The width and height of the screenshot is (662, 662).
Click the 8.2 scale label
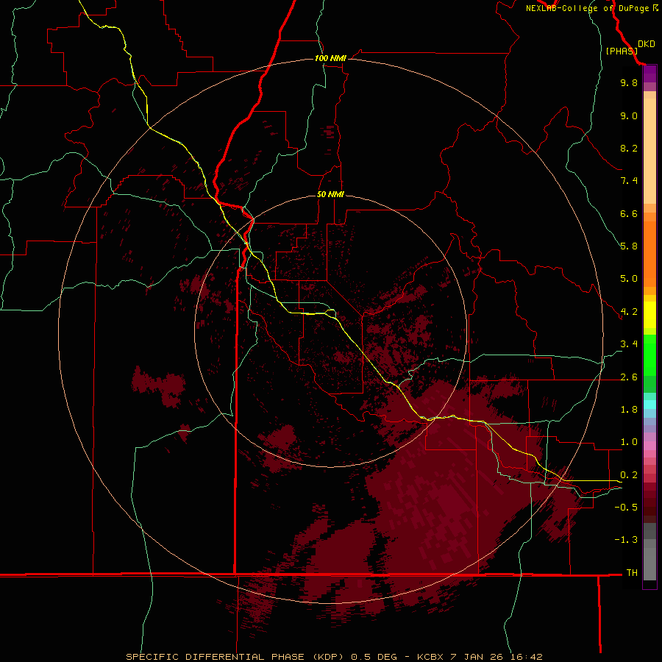click(629, 148)
